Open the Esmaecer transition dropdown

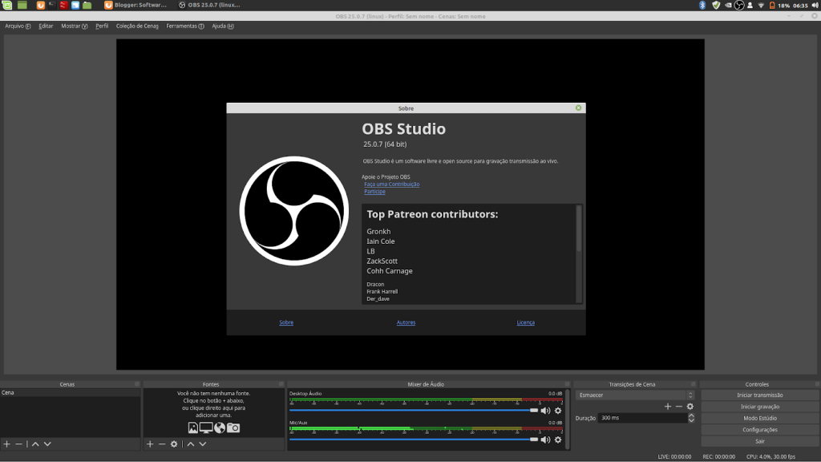click(635, 395)
